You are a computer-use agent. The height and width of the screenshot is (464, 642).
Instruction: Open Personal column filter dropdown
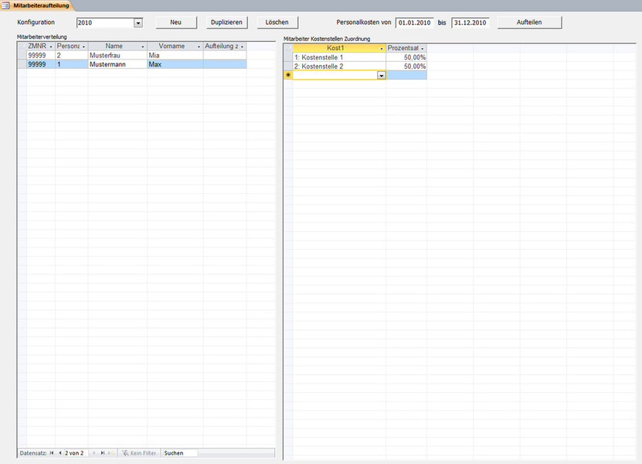[x=83, y=46]
